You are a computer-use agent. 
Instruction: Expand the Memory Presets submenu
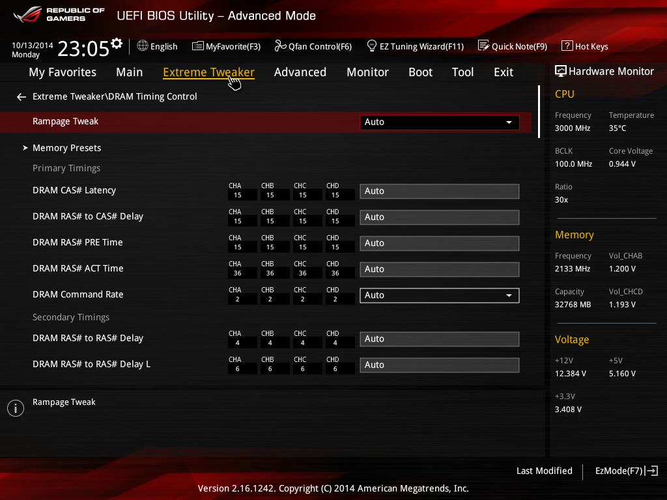[67, 148]
